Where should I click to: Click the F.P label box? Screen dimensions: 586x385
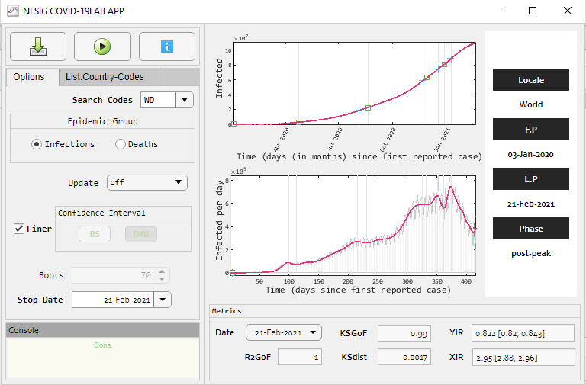pyautogui.click(x=531, y=129)
